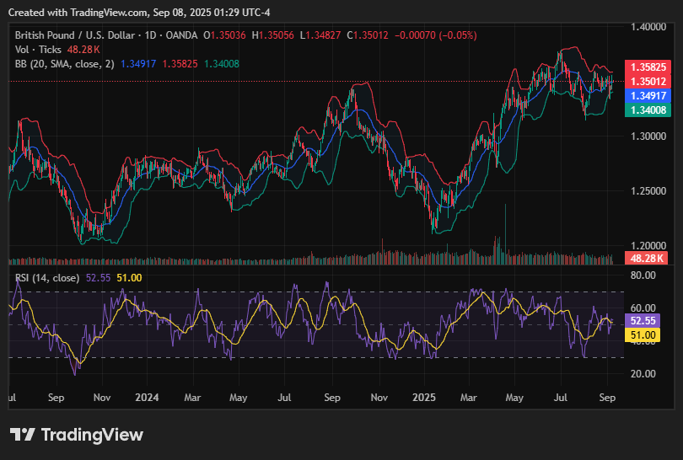Click the 1.40000 price axis label
Screen dimensions: 683x460
point(648,27)
